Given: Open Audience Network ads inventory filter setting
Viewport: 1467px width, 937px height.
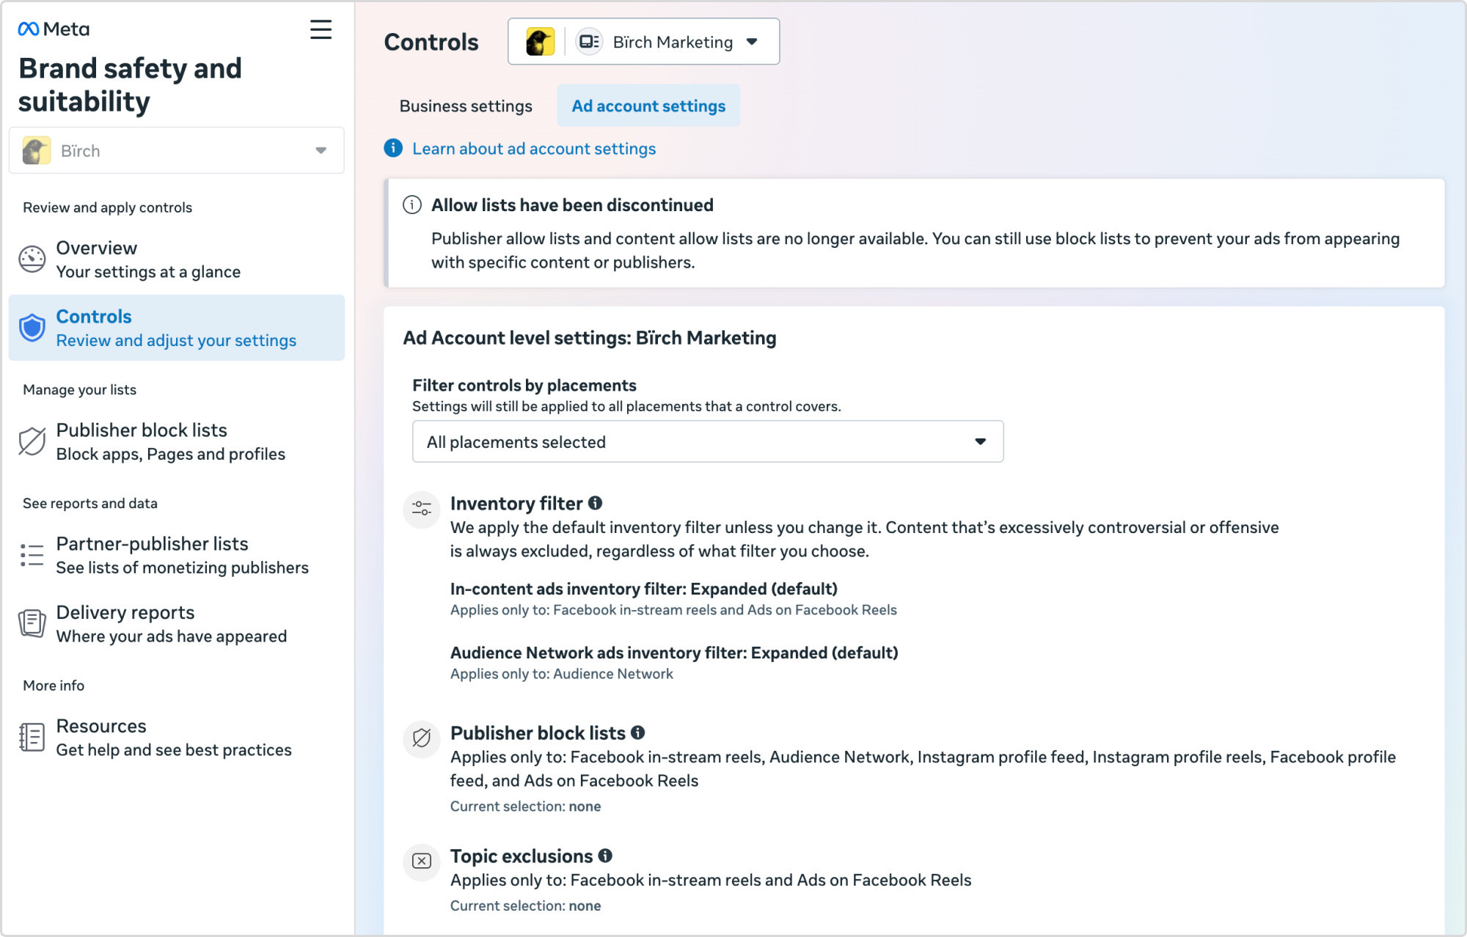Looking at the screenshot, I should point(673,653).
